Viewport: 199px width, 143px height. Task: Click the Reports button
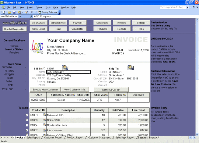point(122,29)
